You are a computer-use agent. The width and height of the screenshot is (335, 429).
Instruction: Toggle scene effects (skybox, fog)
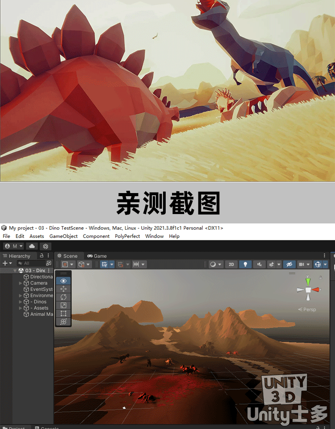point(271,264)
